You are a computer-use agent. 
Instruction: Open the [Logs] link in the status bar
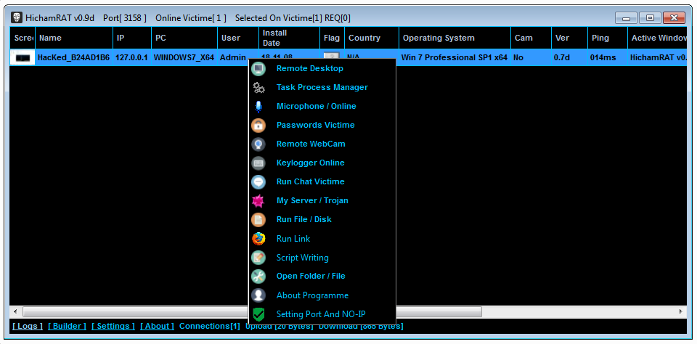pyautogui.click(x=28, y=326)
